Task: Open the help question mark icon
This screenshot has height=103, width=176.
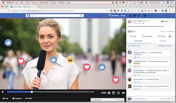Action: click(x=144, y=16)
